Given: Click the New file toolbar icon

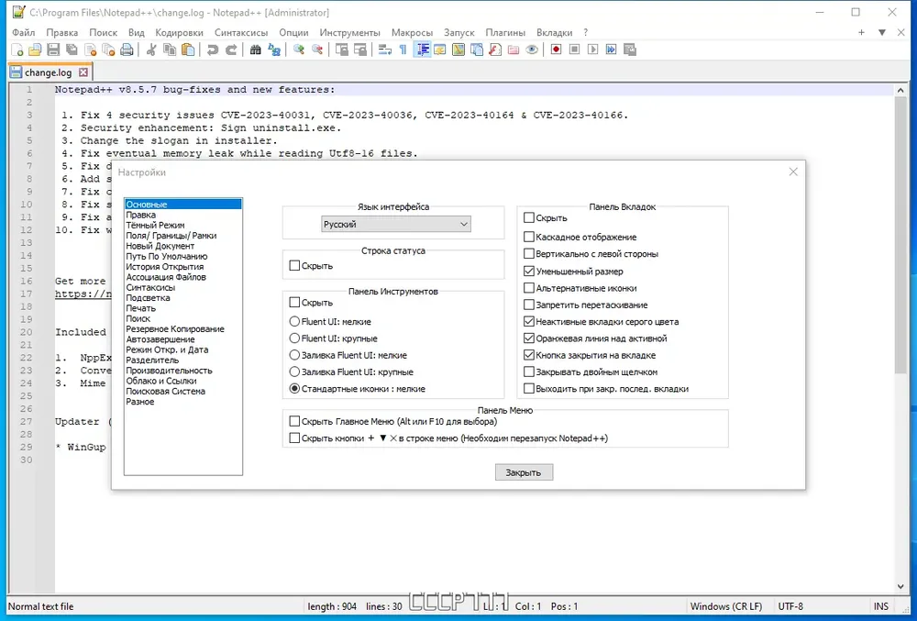Looking at the screenshot, I should coord(17,50).
